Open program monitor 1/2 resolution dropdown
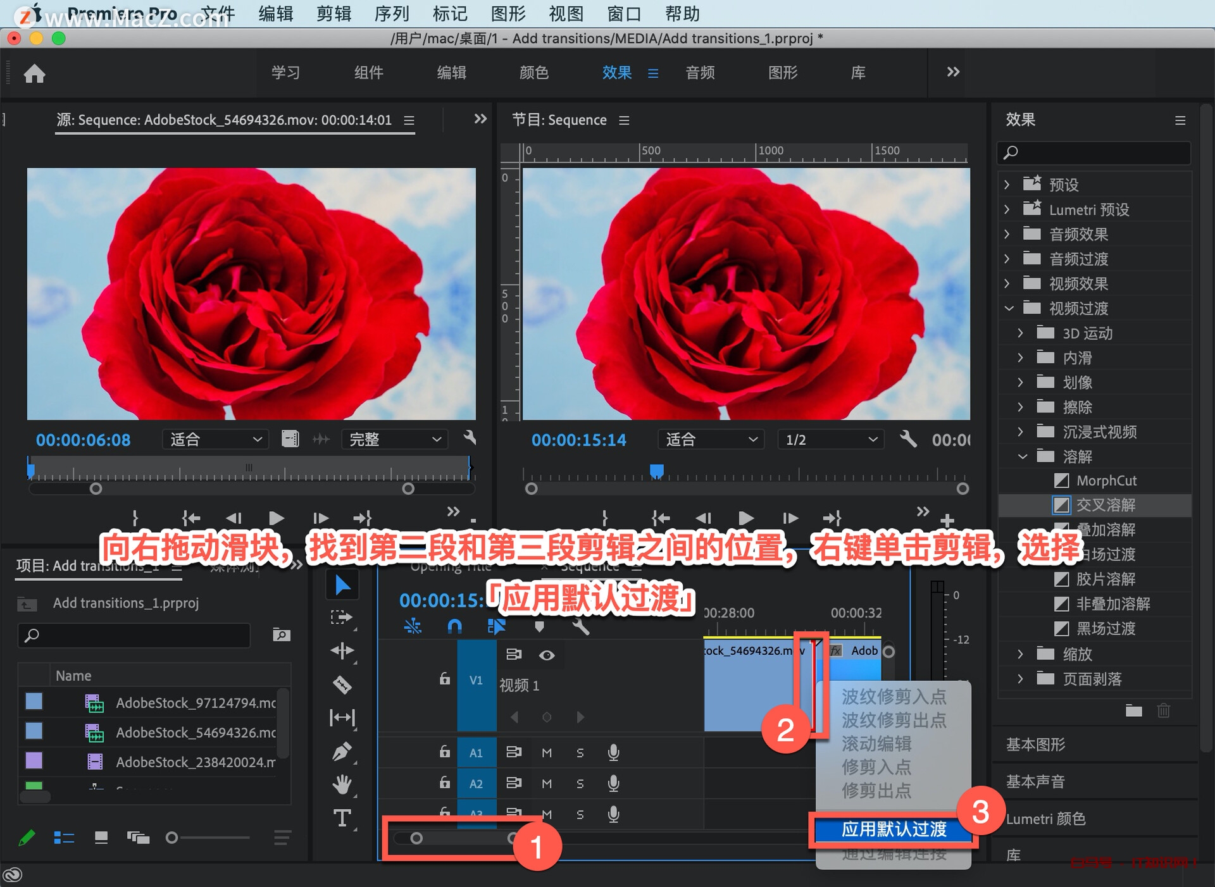 (830, 440)
